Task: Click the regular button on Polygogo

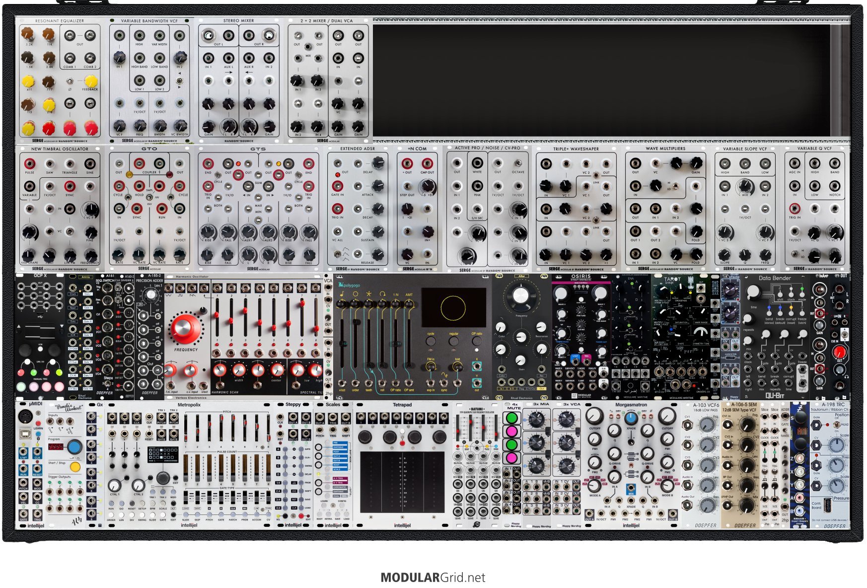Action: pyautogui.click(x=454, y=342)
